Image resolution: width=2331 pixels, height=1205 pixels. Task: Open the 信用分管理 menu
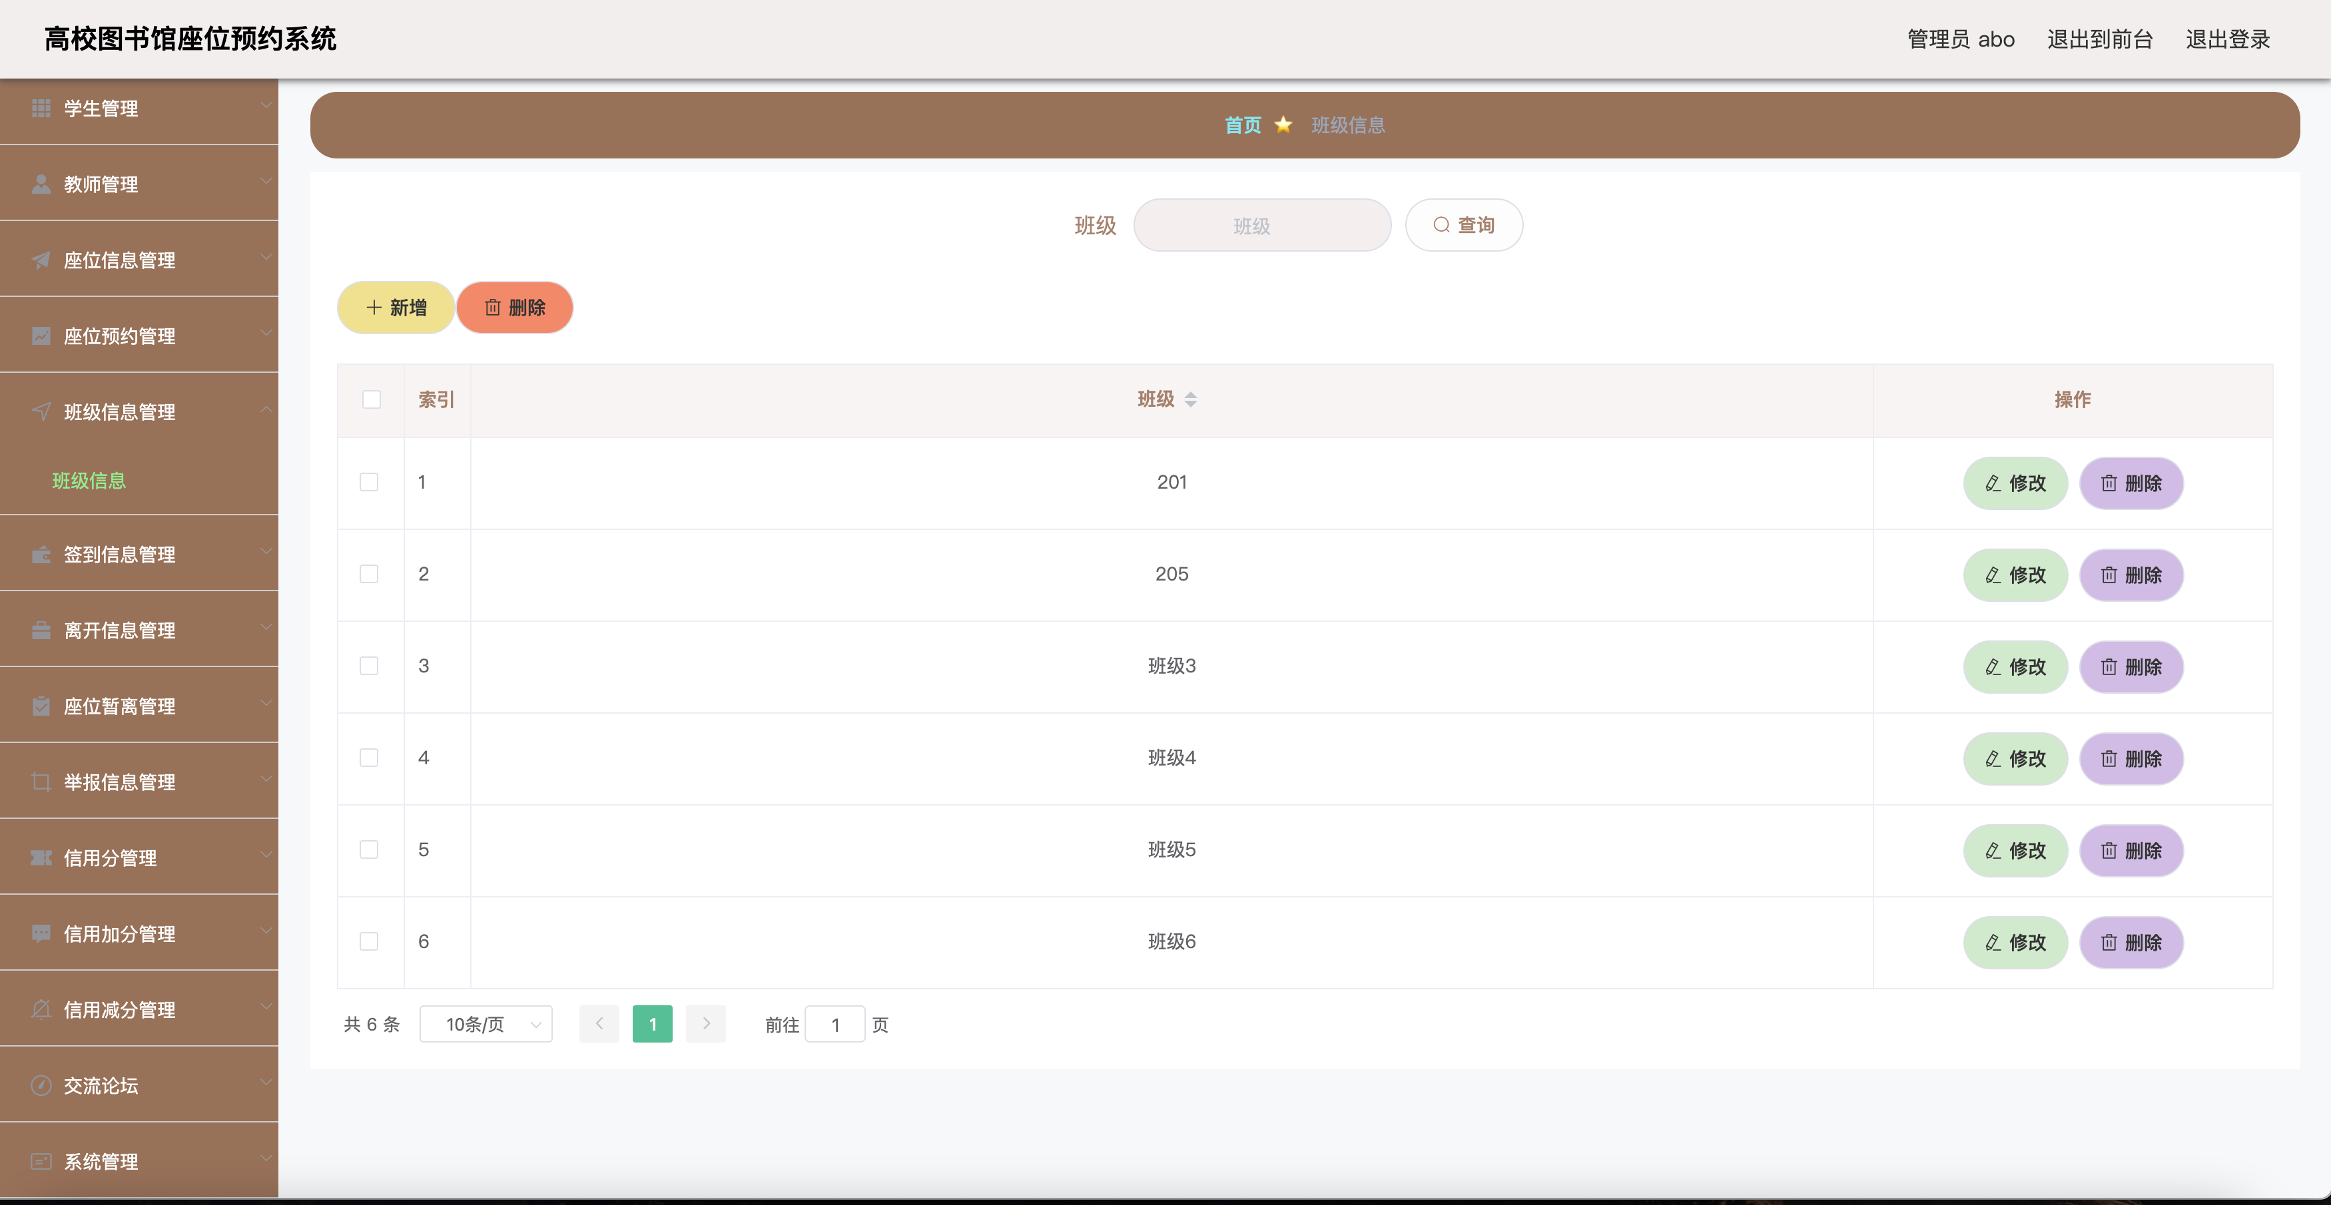139,859
